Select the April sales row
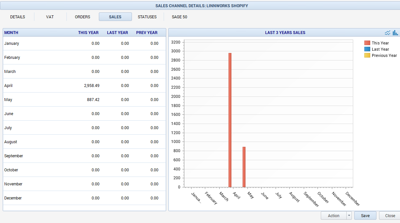The height and width of the screenshot is (223, 400). pos(84,86)
